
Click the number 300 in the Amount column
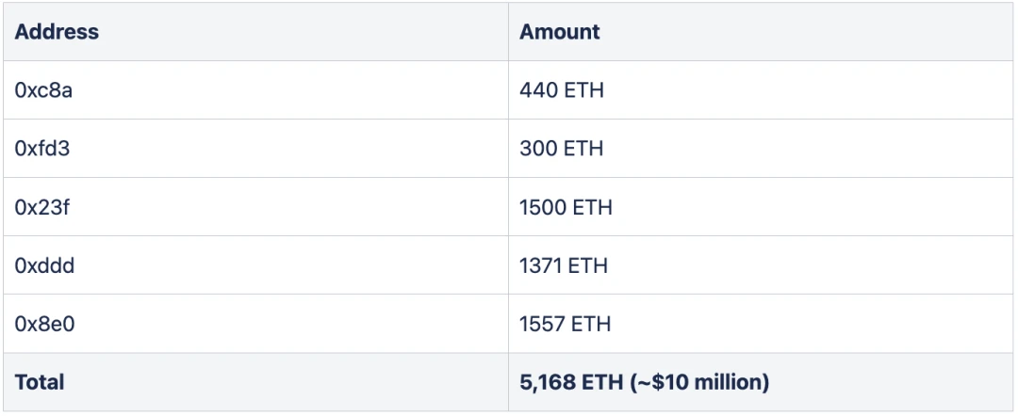point(537,149)
